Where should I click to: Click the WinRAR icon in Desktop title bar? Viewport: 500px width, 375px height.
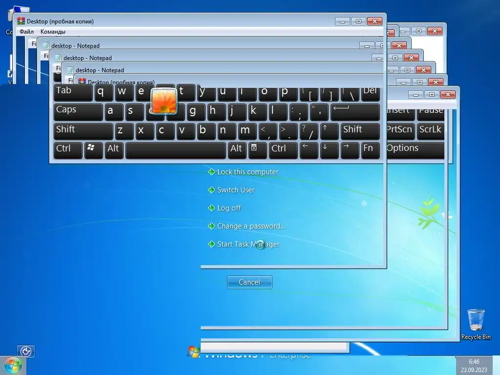click(21, 21)
